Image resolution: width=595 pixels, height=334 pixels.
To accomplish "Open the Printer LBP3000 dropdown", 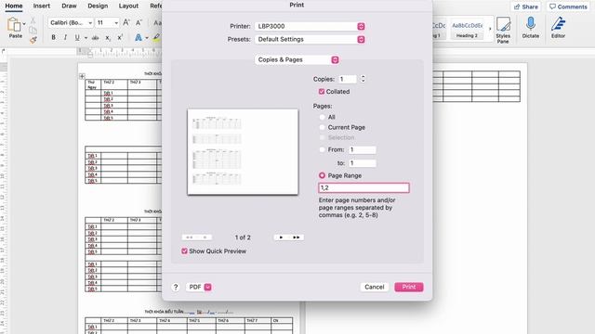I will [310, 26].
